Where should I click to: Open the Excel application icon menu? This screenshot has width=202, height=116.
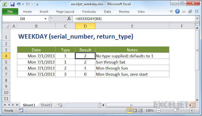4,4
